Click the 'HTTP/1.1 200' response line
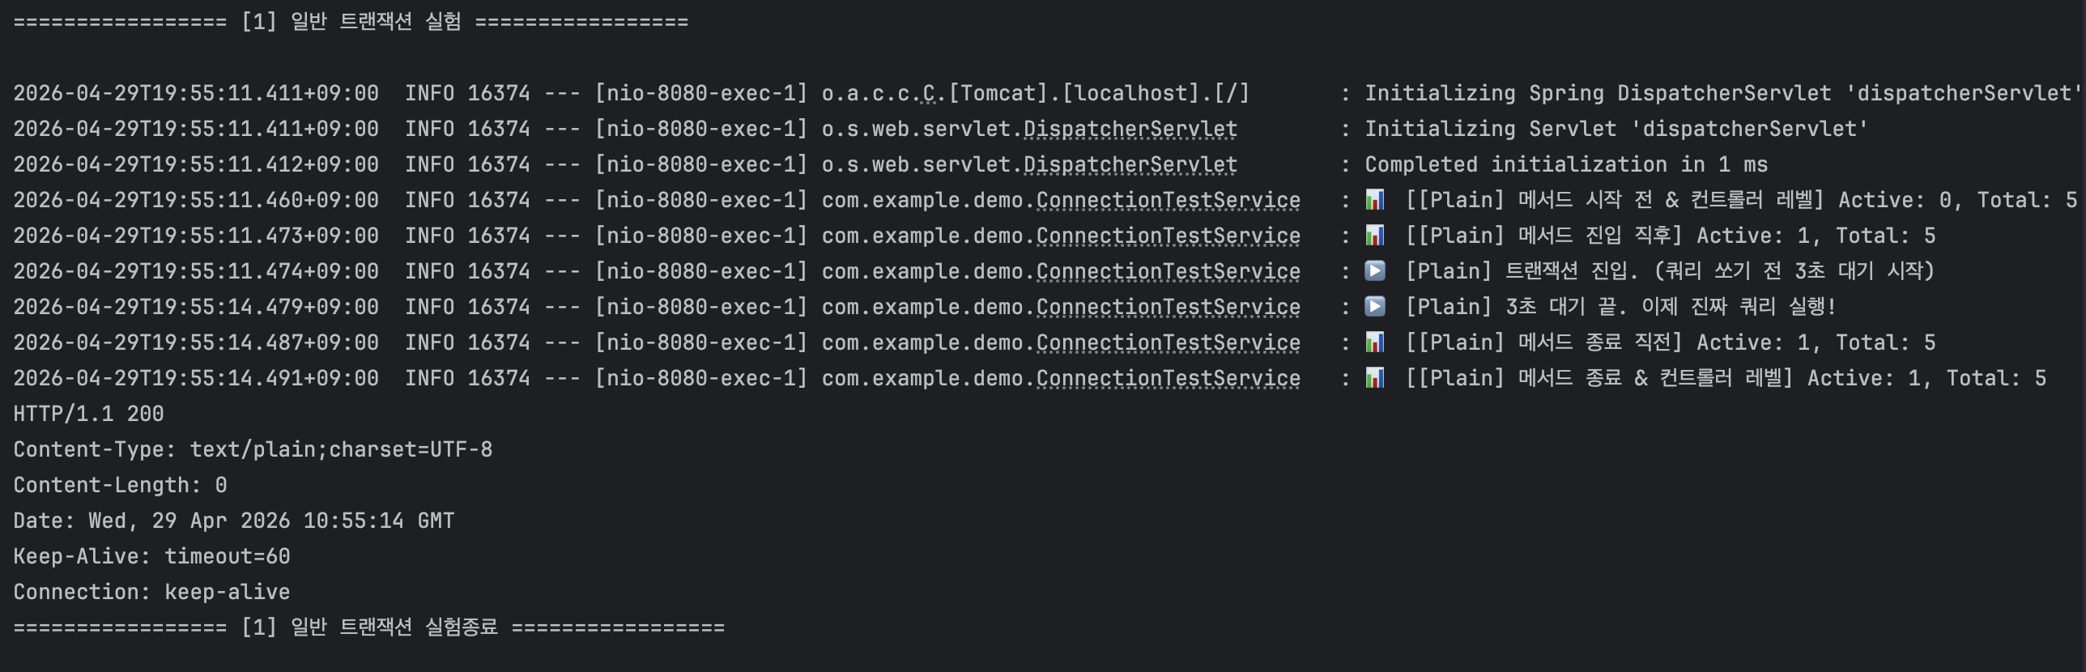The height and width of the screenshot is (672, 2086). 88,415
